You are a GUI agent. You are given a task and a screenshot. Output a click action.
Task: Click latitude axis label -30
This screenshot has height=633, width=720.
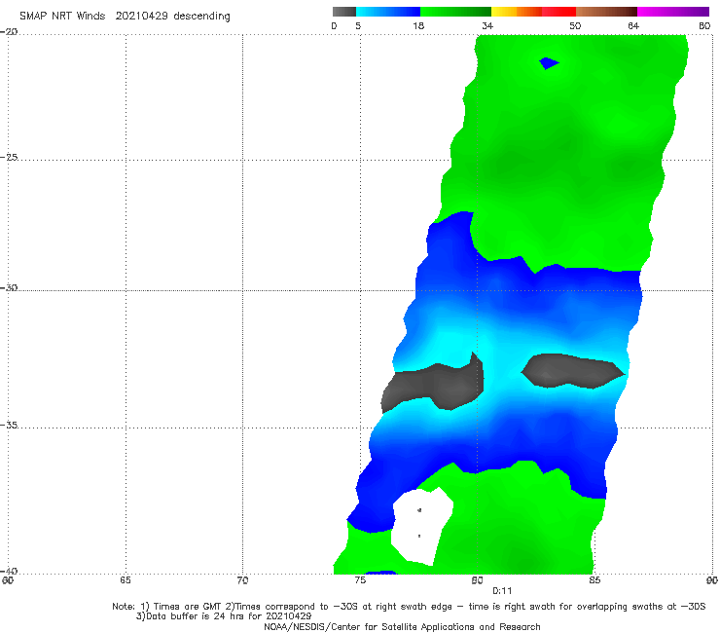coord(9,287)
